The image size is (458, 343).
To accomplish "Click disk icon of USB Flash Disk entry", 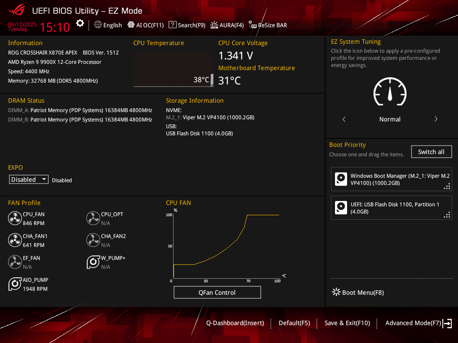I will click(341, 208).
